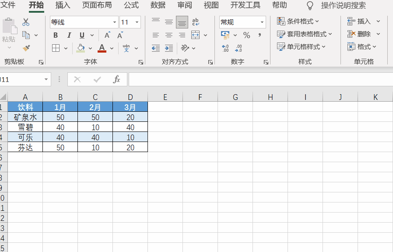Open 套用表格格式 table format menu
The height and width of the screenshot is (252, 393).
304,34
